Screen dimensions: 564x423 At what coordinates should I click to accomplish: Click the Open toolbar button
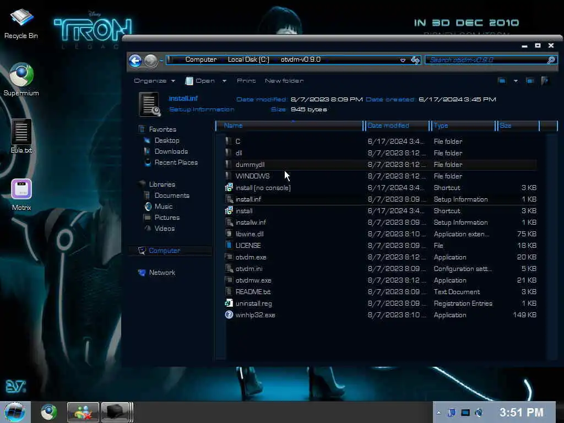pyautogui.click(x=200, y=80)
